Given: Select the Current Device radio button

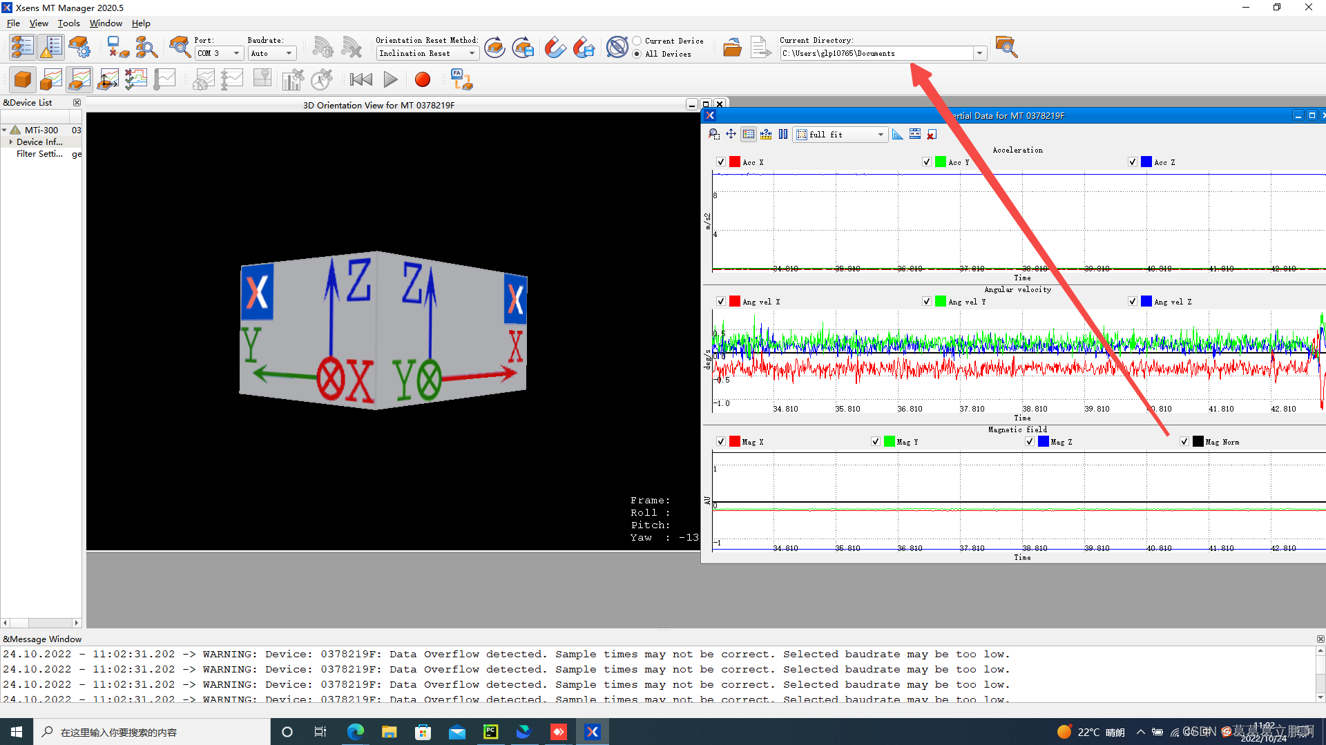Looking at the screenshot, I should click(637, 41).
